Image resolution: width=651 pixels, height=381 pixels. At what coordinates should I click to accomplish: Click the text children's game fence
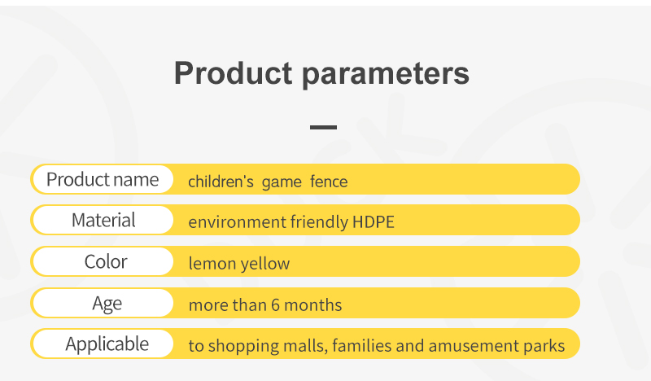(268, 182)
